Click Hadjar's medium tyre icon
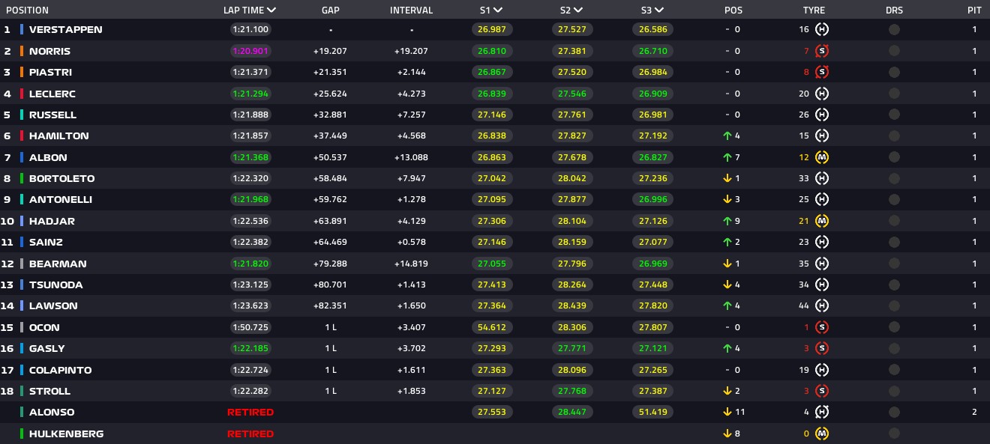The width and height of the screenshot is (990, 444). click(822, 221)
